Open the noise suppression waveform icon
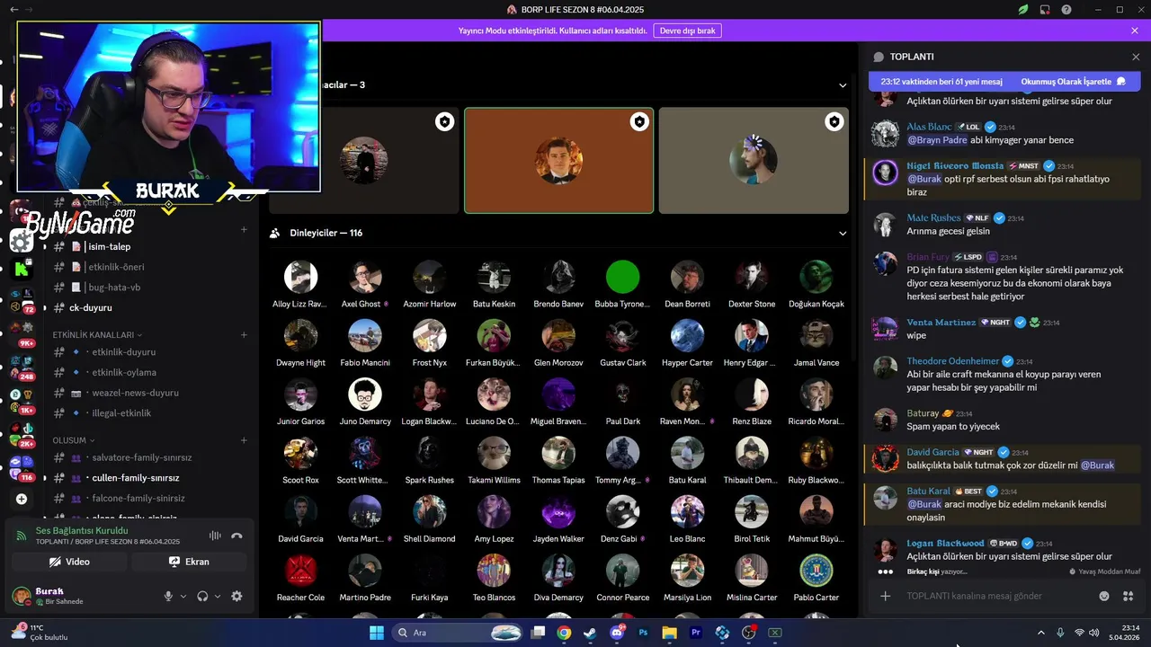Viewport: 1151px width, 647px height. click(215, 536)
